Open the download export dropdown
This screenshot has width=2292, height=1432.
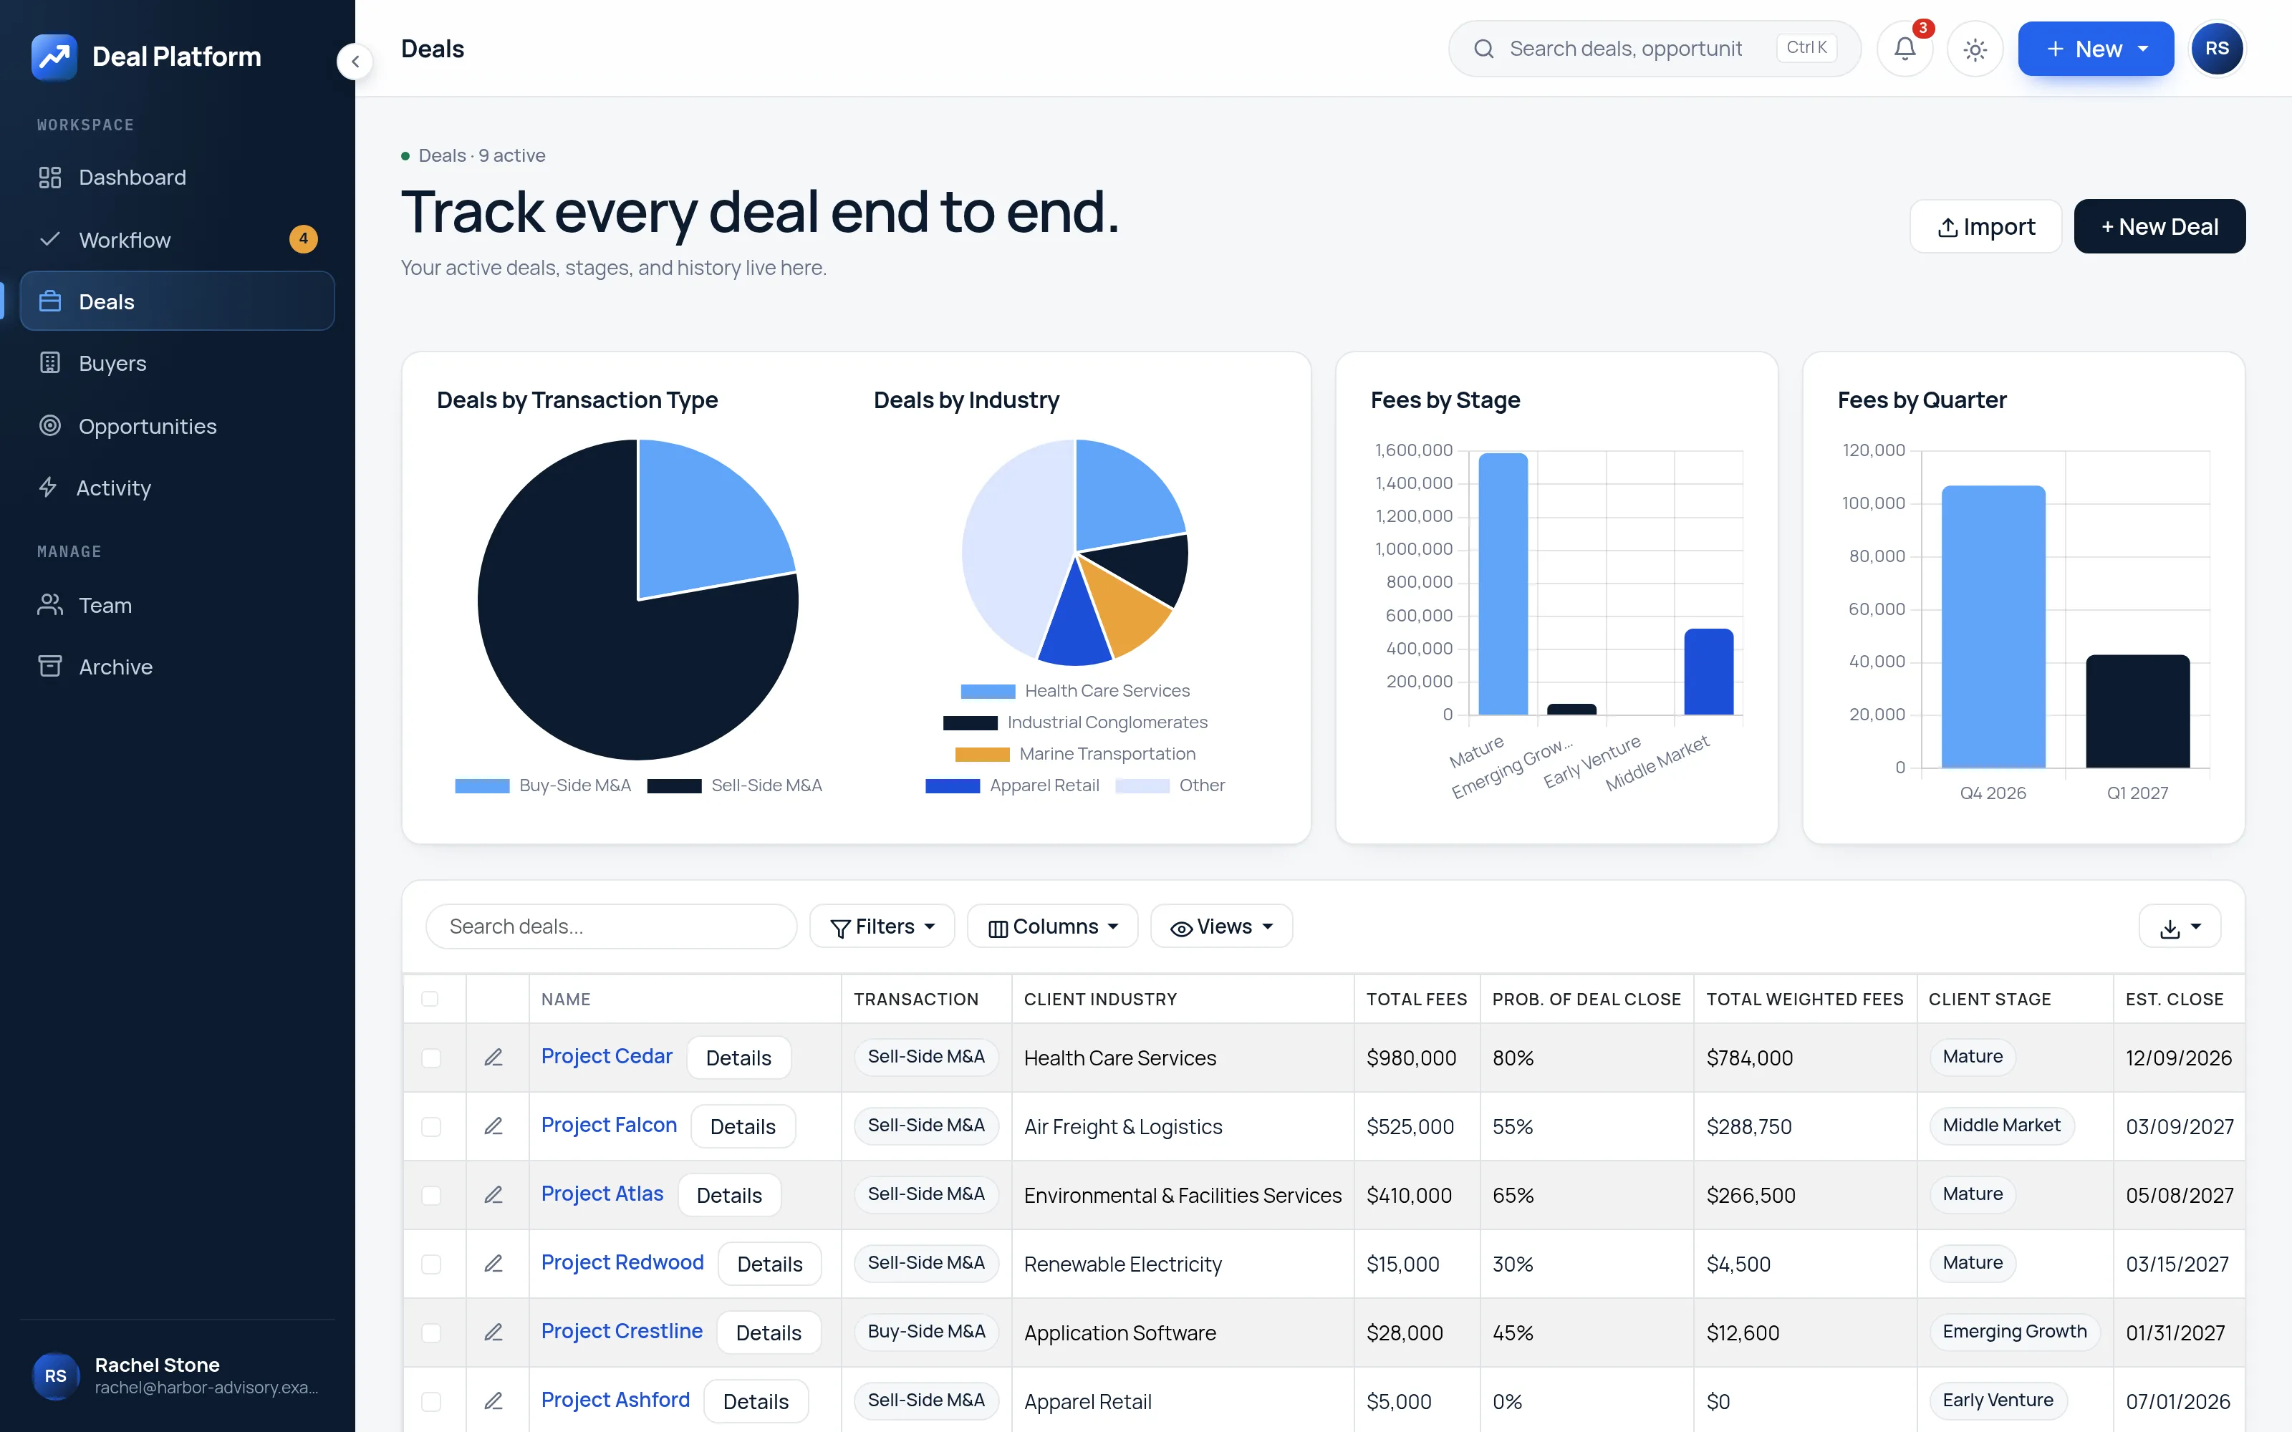(x=2180, y=927)
